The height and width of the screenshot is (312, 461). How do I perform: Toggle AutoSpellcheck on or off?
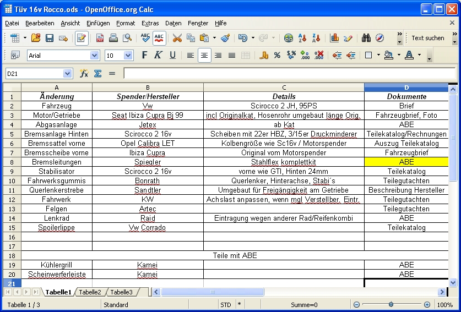(159, 38)
